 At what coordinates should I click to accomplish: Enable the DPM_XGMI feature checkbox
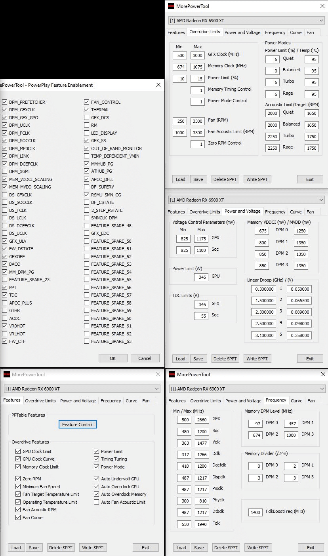point(5,171)
